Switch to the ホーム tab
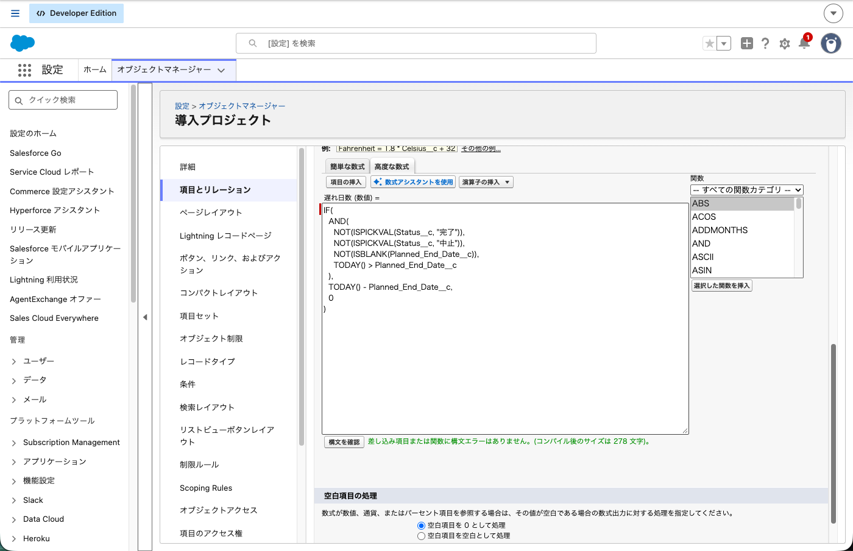Viewport: 853px width, 551px height. tap(95, 70)
